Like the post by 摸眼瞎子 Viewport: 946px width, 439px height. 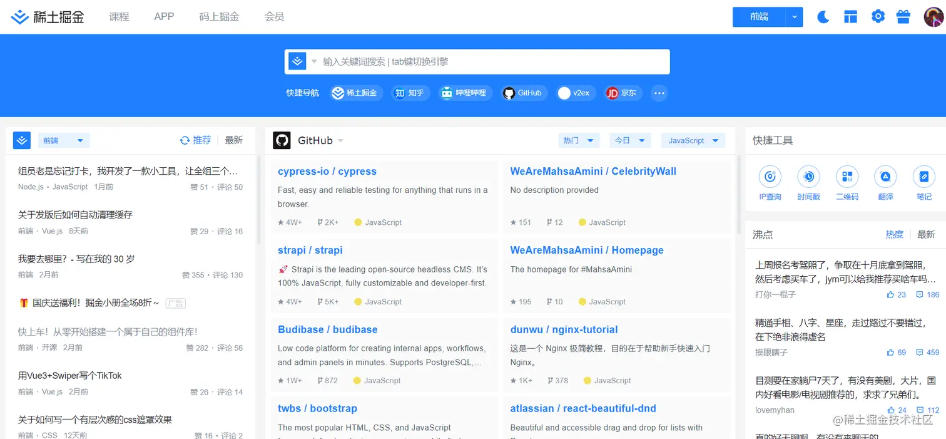(897, 353)
